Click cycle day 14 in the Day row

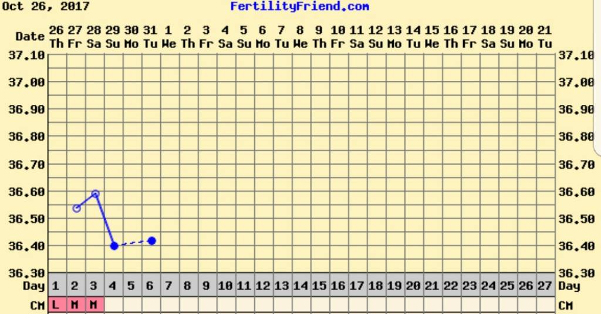click(300, 286)
